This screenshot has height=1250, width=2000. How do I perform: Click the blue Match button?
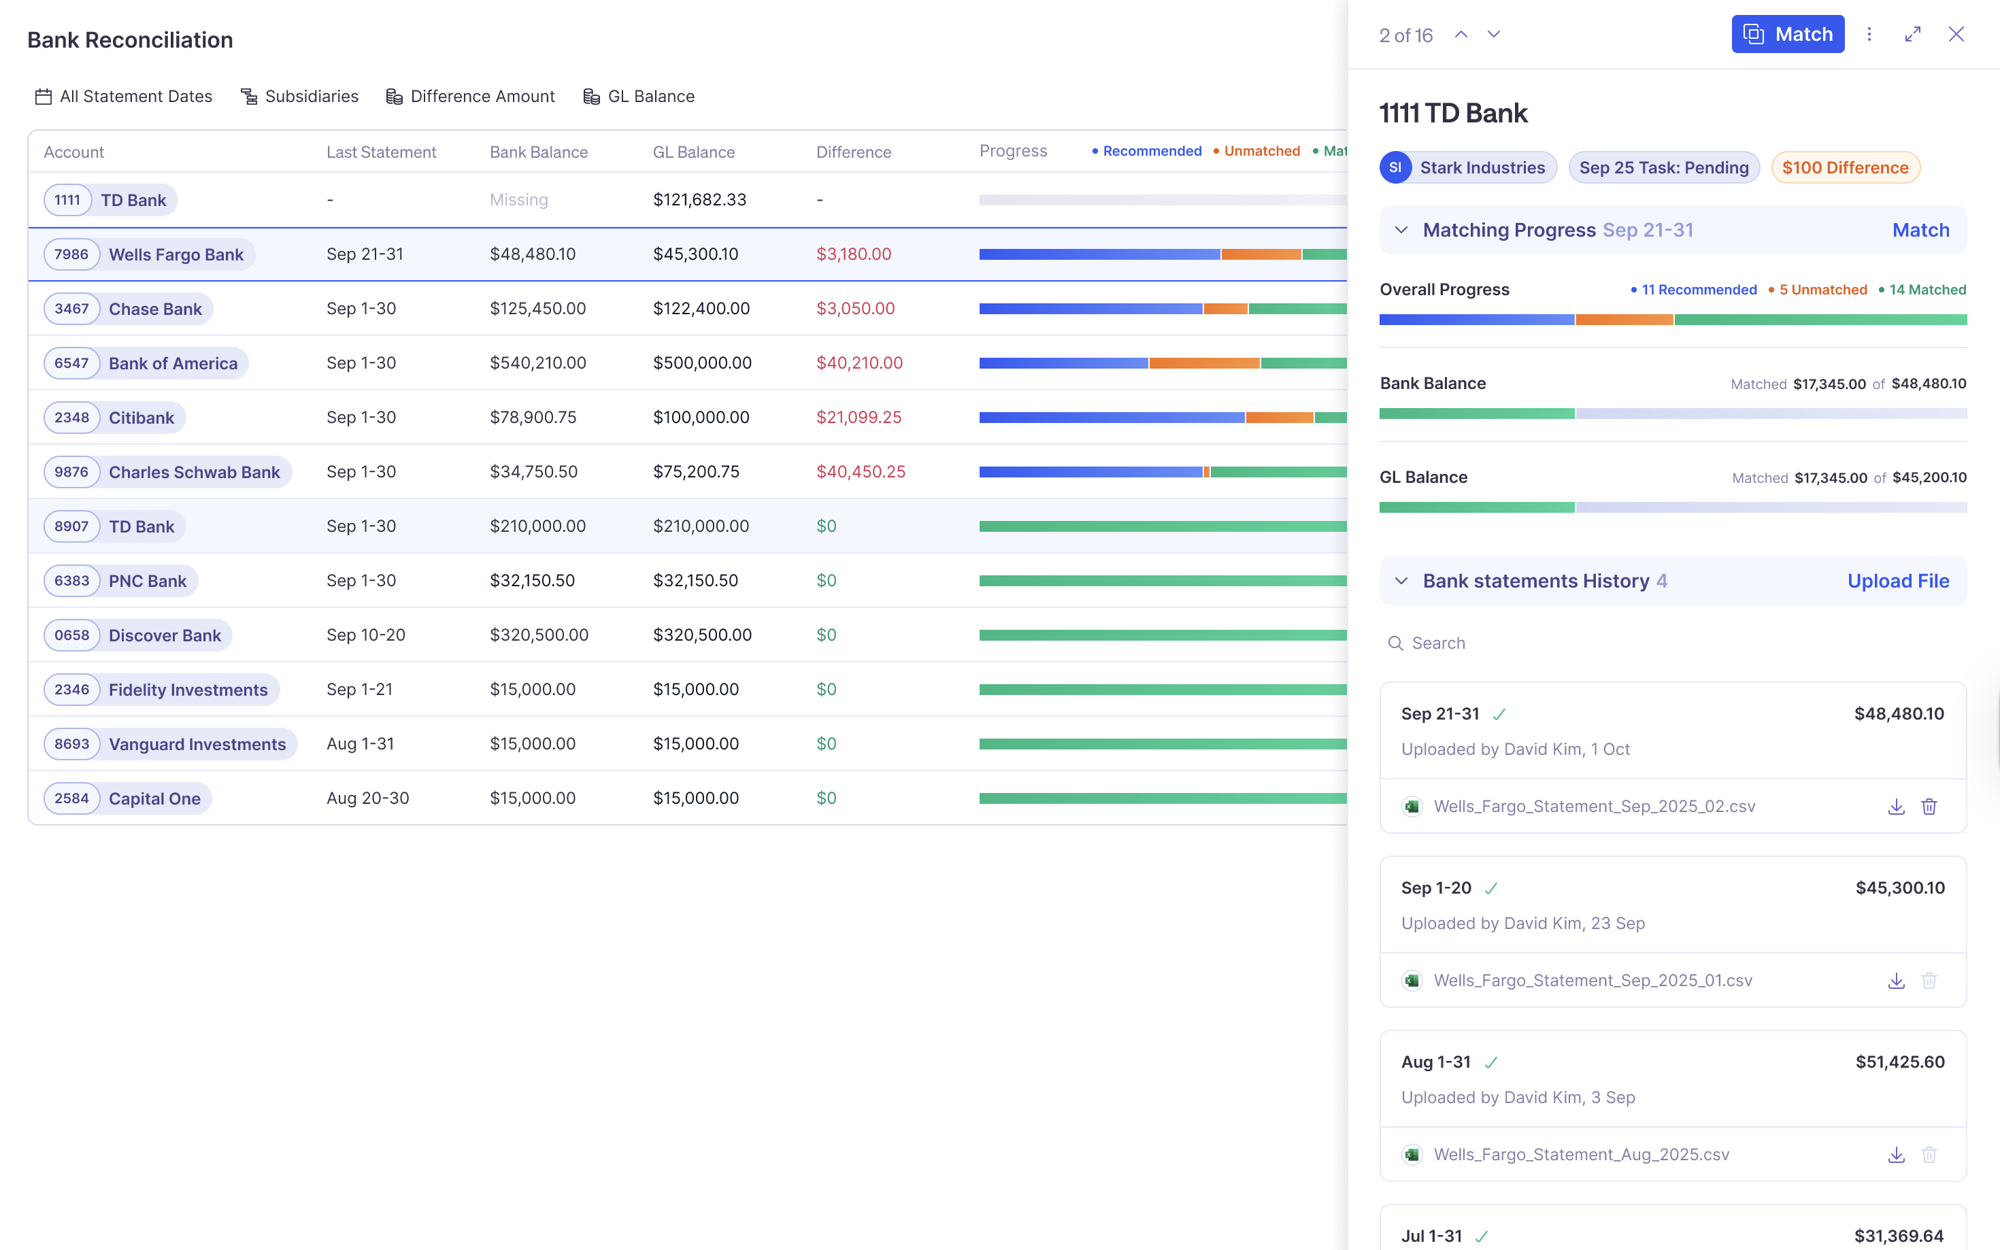coord(1788,34)
